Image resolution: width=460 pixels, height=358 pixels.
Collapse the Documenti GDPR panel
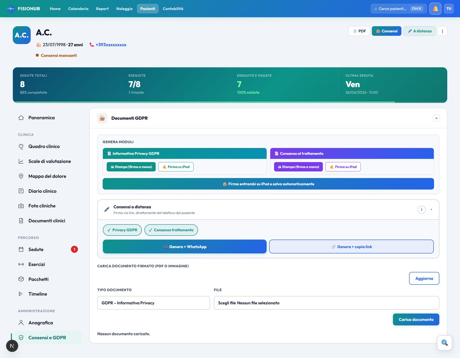click(436, 118)
